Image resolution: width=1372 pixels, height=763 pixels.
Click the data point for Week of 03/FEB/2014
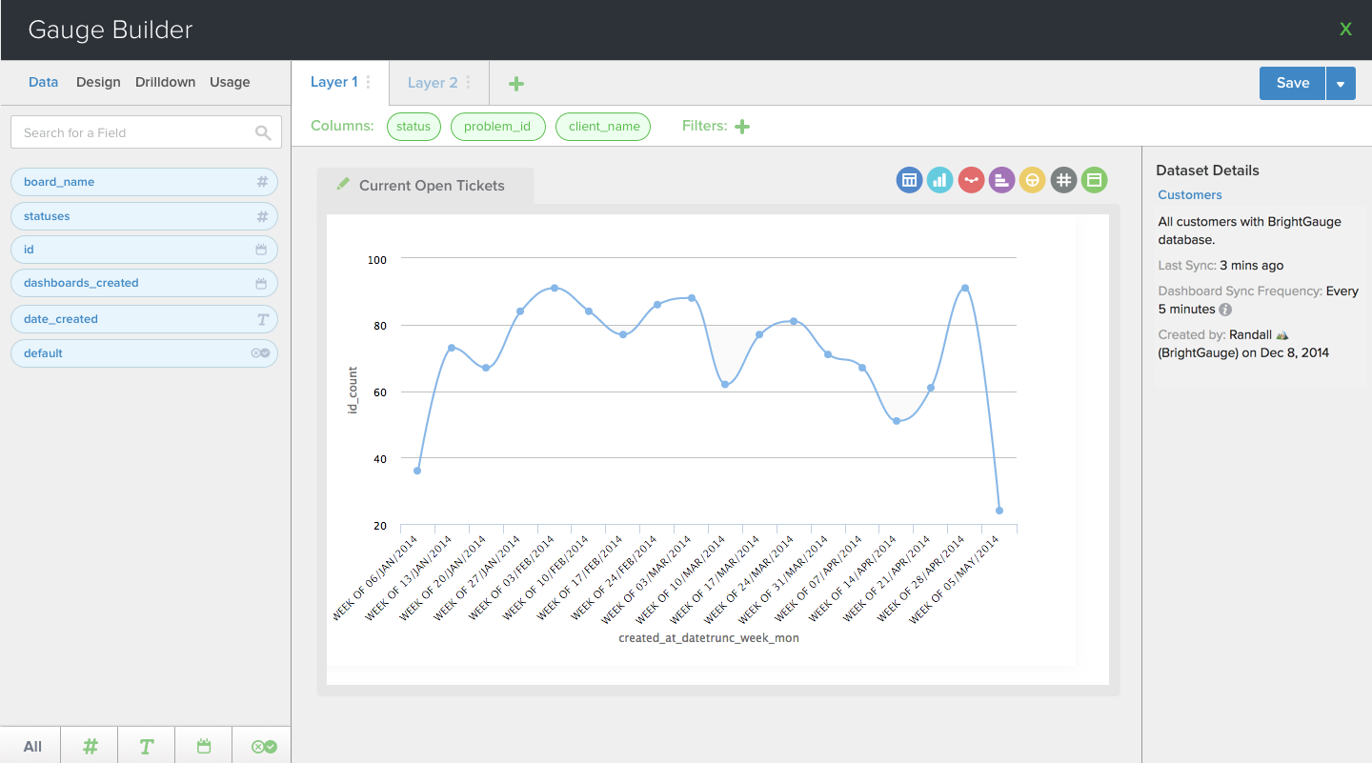[555, 288]
